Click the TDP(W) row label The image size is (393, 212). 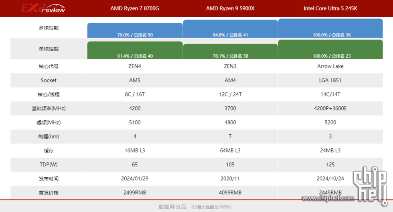tap(49, 164)
